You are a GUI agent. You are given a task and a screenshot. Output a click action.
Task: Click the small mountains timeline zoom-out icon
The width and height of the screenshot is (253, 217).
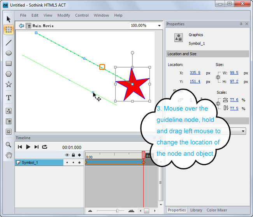(90, 211)
